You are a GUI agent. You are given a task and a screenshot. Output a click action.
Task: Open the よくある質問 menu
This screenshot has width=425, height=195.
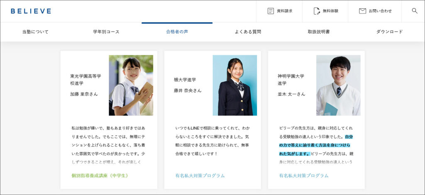click(x=248, y=32)
